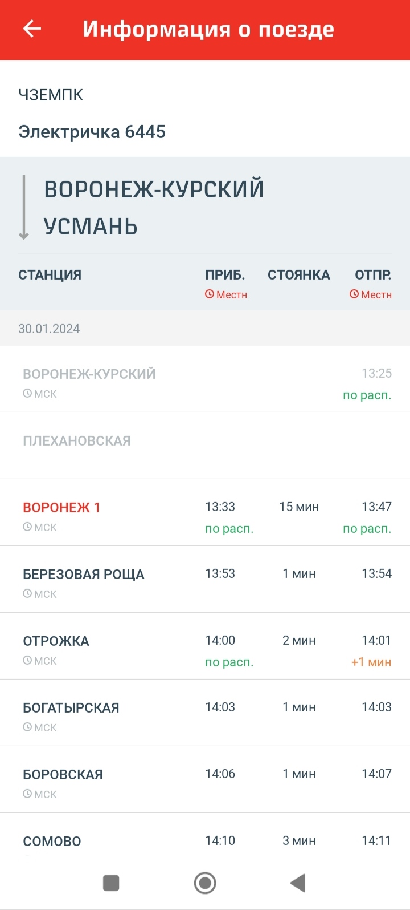Tap the УСМАНЬ destination heading
The image size is (410, 910).
[91, 227]
